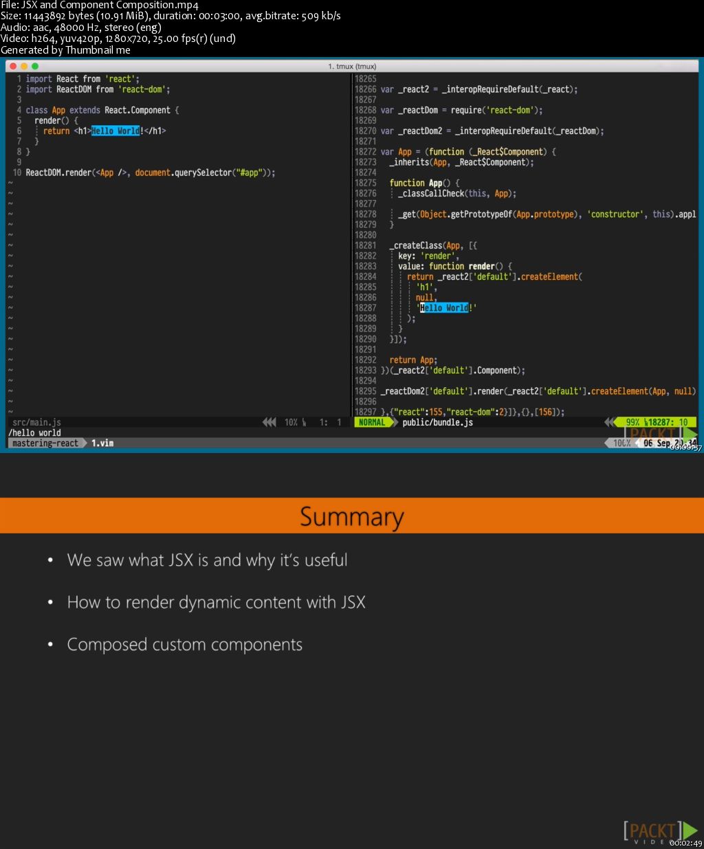Click 'src/main.js' in left status line
This screenshot has width=704, height=849.
(36, 423)
